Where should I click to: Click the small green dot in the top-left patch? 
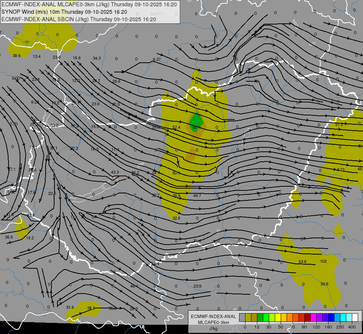(x=27, y=42)
